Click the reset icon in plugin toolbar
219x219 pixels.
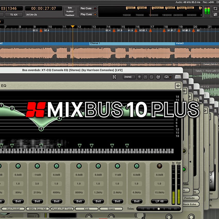158,77
